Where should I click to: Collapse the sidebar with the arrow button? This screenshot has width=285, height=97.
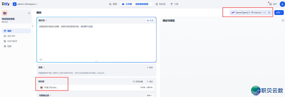pyautogui.click(x=33, y=26)
